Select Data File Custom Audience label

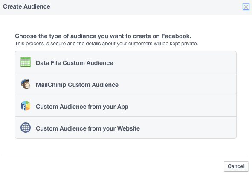75,63
